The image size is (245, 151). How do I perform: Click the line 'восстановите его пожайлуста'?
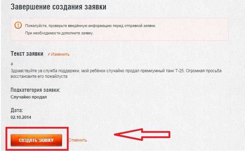(39, 76)
